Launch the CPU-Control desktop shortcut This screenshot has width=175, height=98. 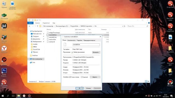click(x=4, y=16)
